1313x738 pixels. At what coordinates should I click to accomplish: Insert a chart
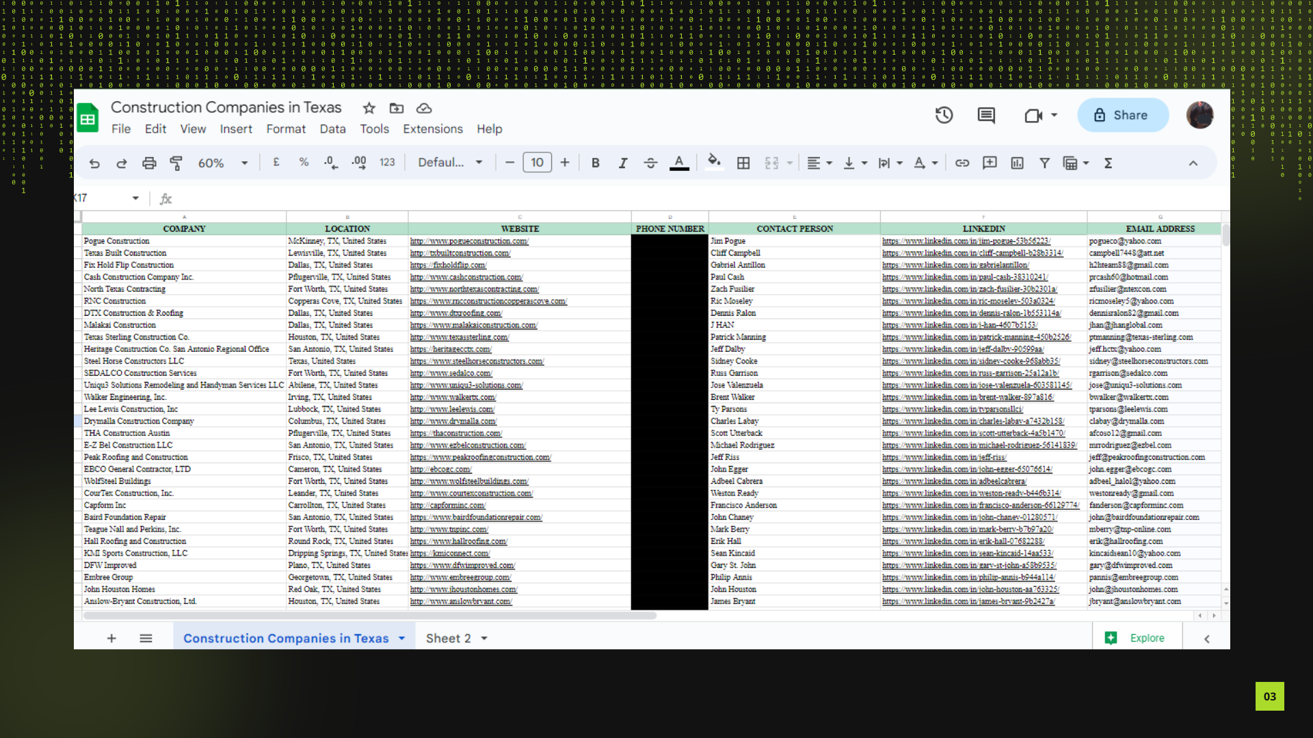[x=1018, y=163]
